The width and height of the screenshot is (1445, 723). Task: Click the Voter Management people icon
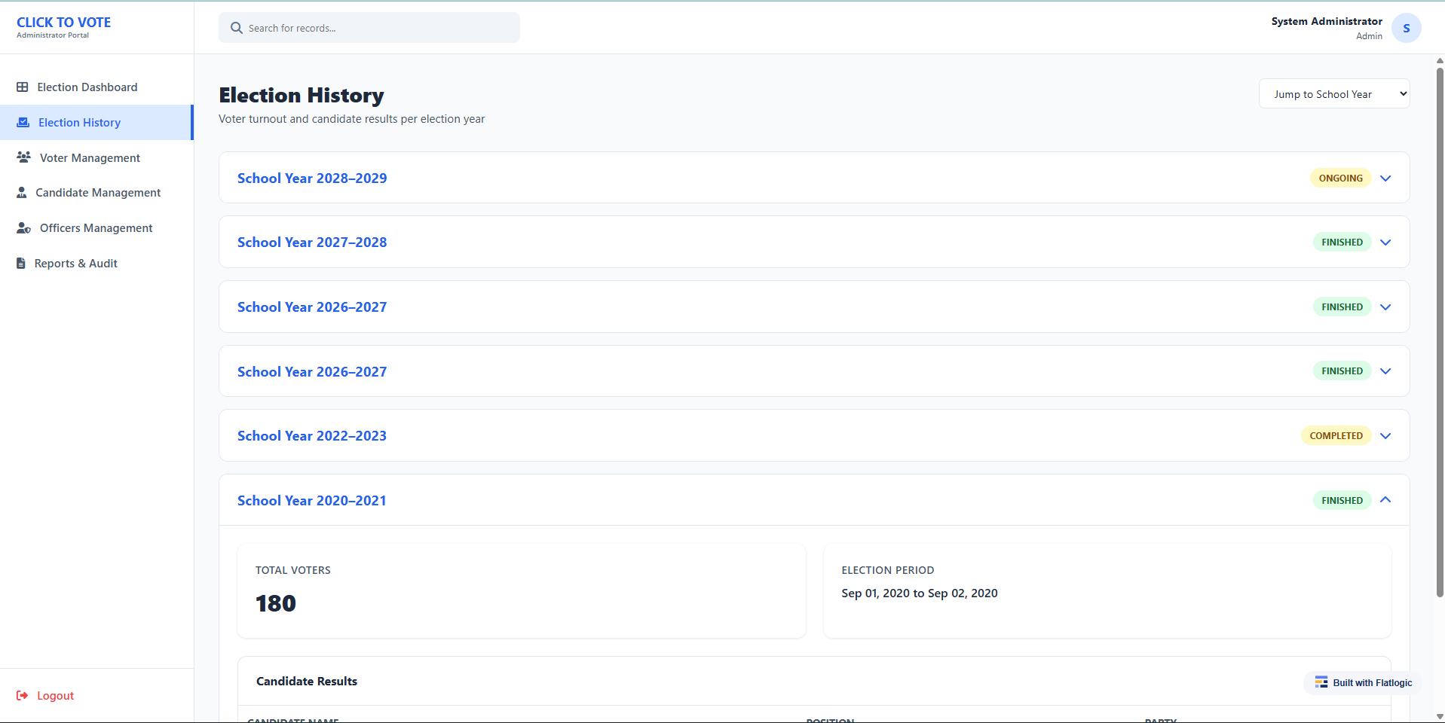click(24, 157)
